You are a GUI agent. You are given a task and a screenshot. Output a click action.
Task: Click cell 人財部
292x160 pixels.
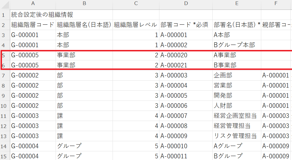coord(237,106)
